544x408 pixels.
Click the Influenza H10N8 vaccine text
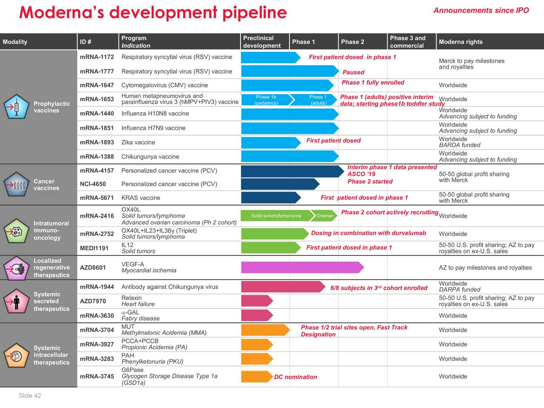(x=155, y=113)
